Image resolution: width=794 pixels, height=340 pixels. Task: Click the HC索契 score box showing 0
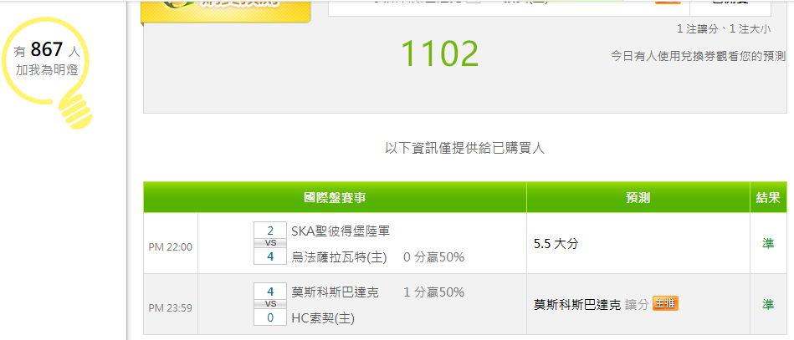click(x=270, y=317)
